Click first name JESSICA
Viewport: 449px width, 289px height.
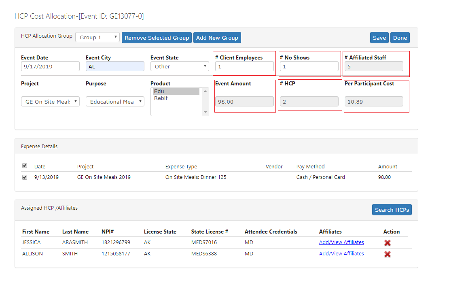click(x=31, y=242)
